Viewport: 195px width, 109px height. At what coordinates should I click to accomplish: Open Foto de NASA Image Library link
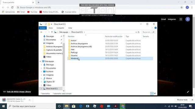19,91
